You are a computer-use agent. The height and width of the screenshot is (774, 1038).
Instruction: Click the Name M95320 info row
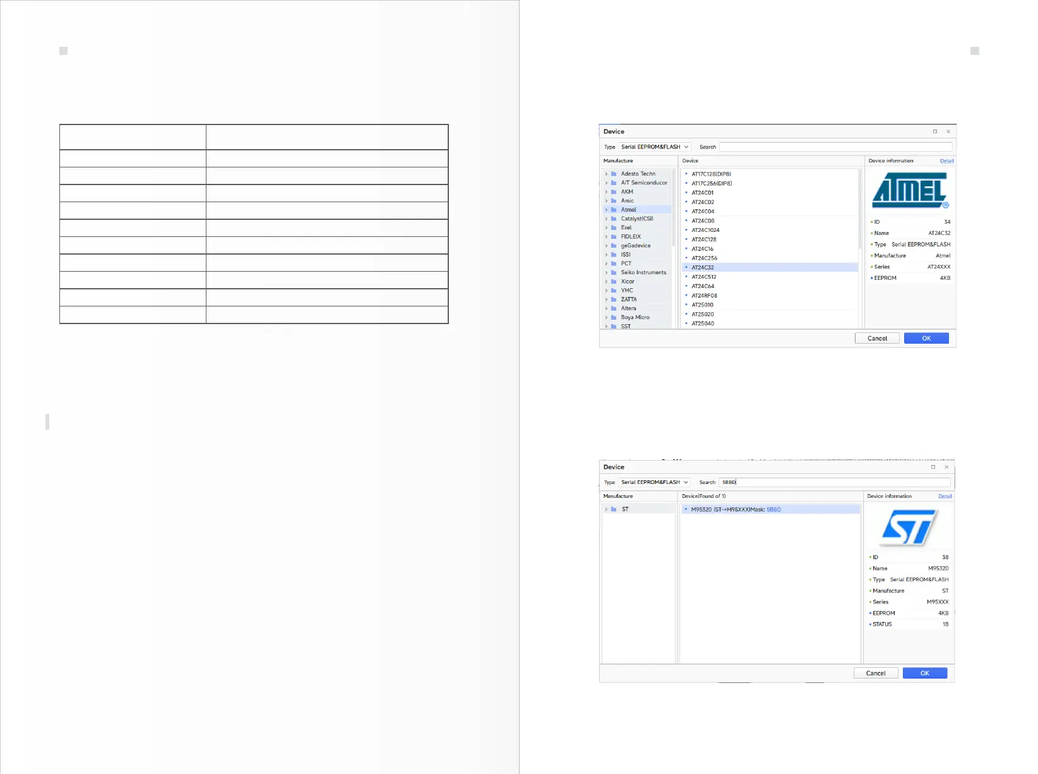coord(909,568)
